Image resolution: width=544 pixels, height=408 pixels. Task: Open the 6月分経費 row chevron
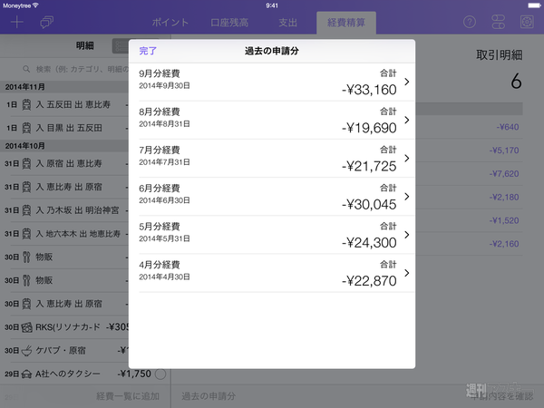coord(407,197)
